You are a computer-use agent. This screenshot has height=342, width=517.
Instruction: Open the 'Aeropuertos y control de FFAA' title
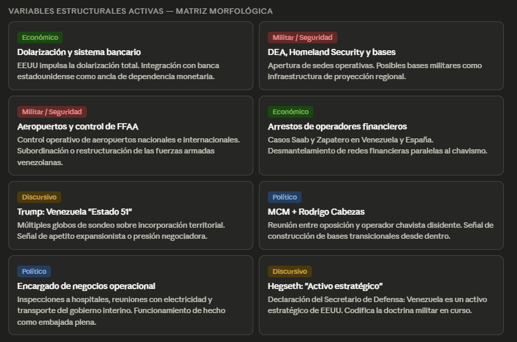point(78,127)
